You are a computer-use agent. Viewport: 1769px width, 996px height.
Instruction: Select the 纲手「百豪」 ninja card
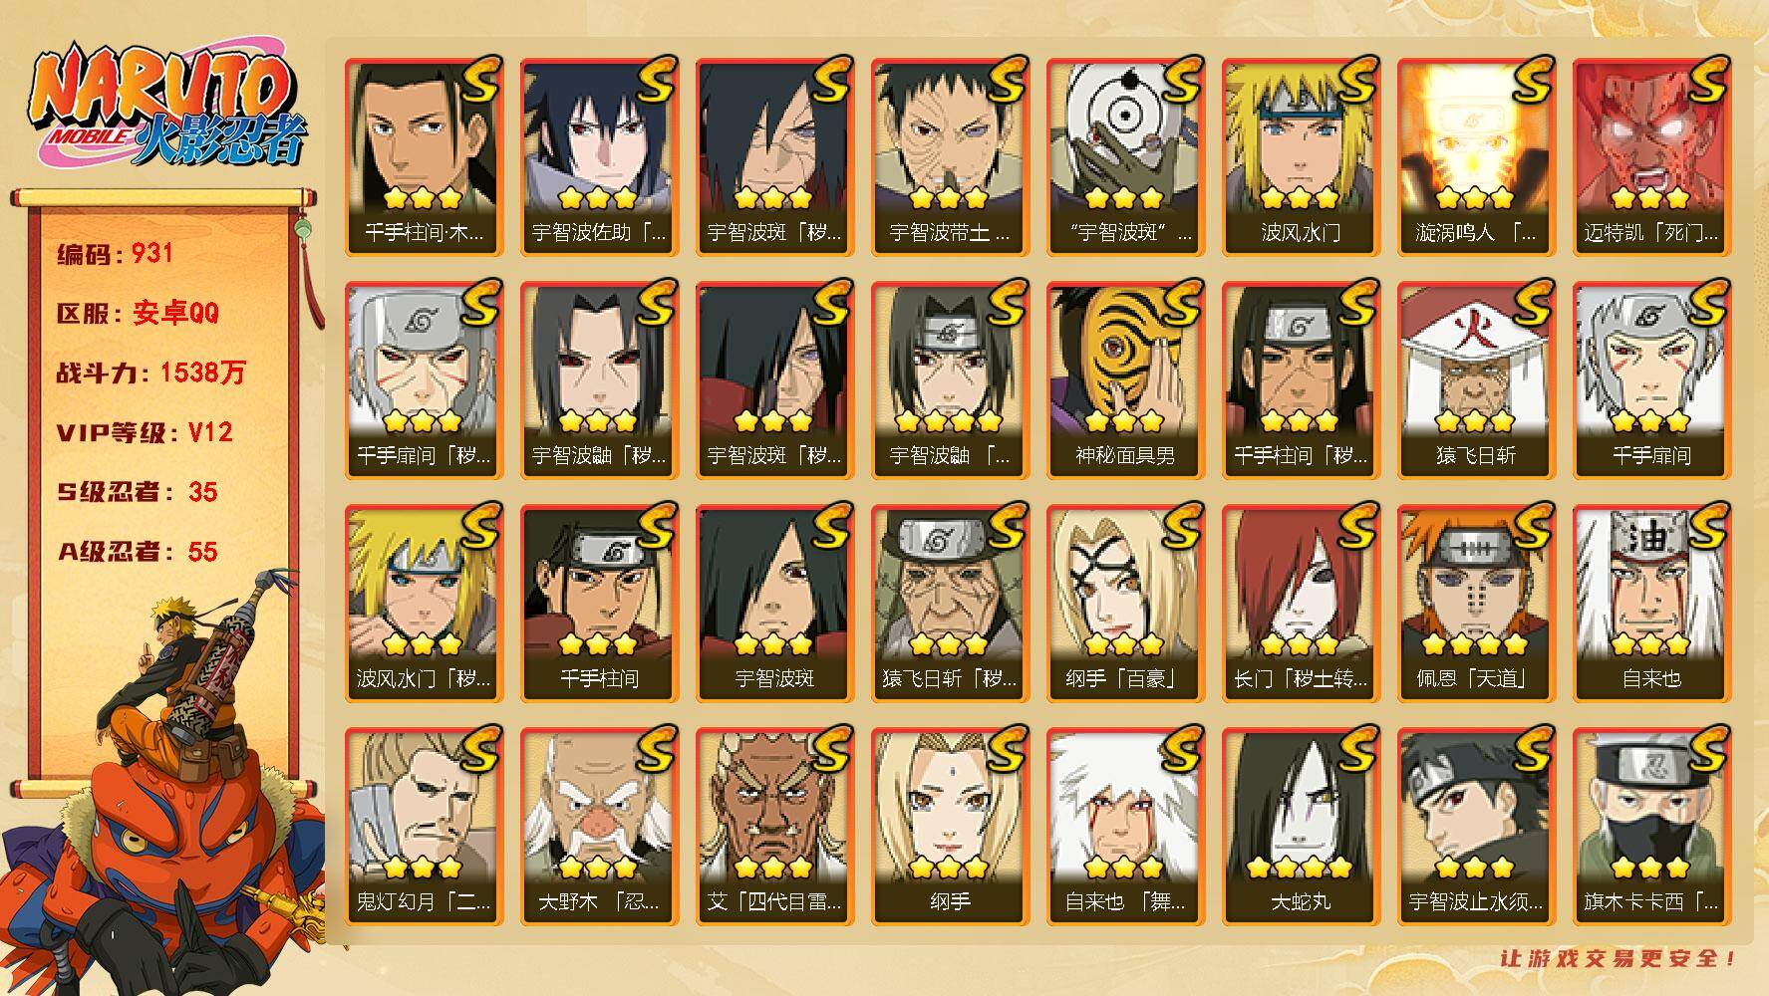[x=1125, y=604]
